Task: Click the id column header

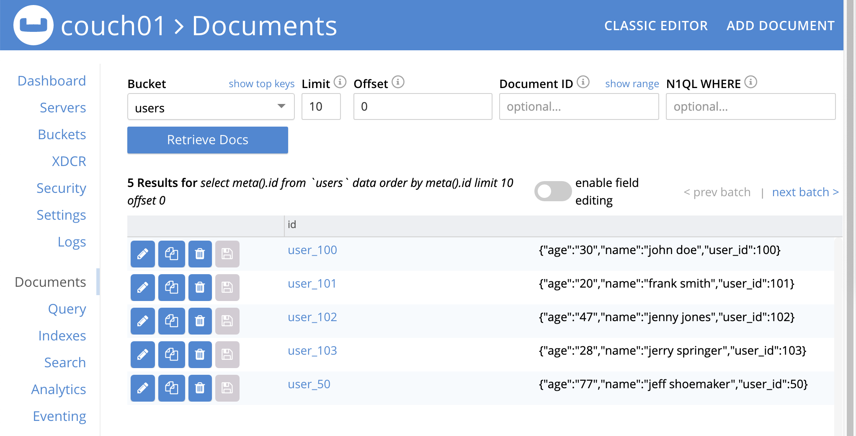Action: click(292, 225)
